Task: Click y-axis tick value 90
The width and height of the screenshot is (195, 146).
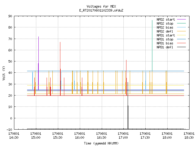Action: 10,16
